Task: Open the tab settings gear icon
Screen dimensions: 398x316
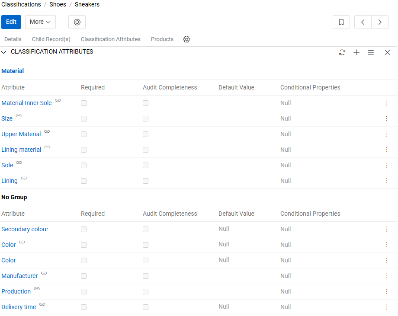Action: 186,39
